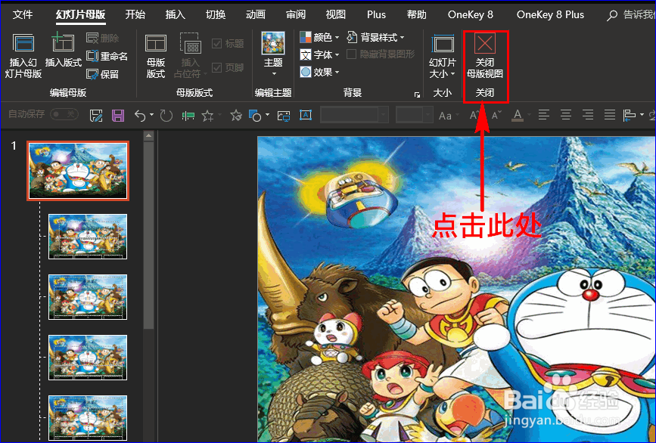Open the File tab
Screen dimensions: 656x443
tap(23, 14)
